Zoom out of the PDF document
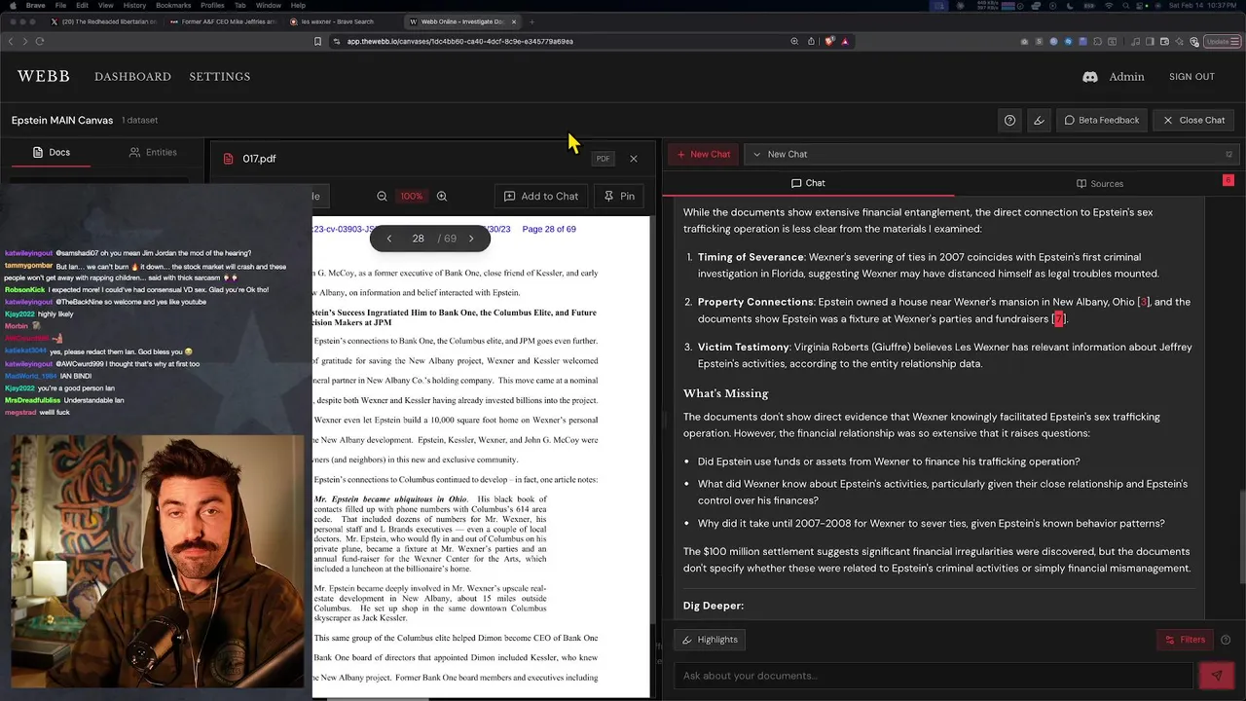Screen dimensions: 1246x701 point(382,196)
